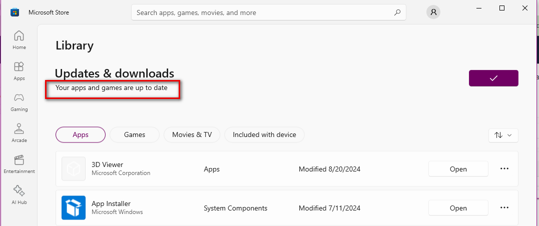
Task: Click the App Installer title text
Action: pyautogui.click(x=111, y=203)
